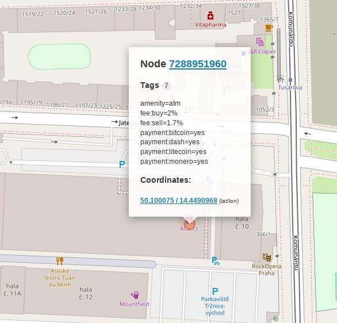The width and height of the screenshot is (337, 323).
Task: Click the Asijské bistro Tuan Vu Minh label
Action: tap(60, 278)
